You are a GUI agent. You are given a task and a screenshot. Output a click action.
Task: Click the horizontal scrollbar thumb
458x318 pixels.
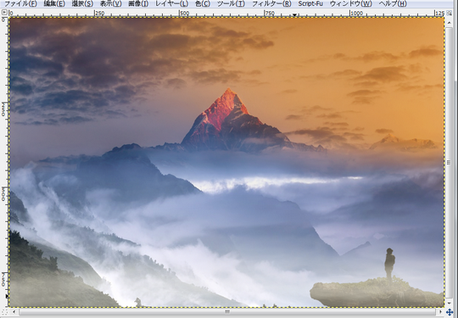point(227,312)
